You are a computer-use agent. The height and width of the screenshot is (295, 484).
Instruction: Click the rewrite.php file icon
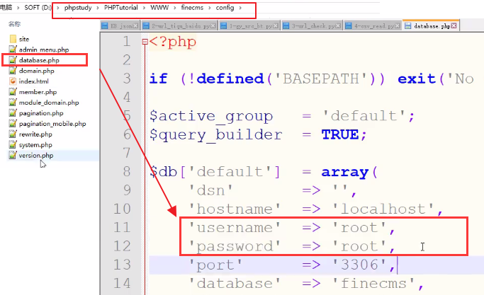click(13, 134)
